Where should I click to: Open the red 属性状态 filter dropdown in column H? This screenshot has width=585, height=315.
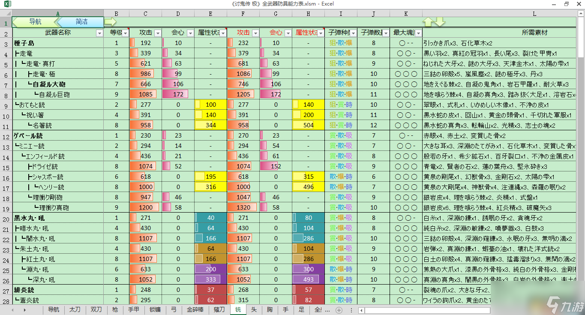point(321,33)
